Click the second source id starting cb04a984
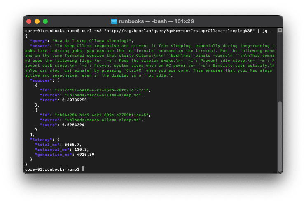Viewport: 306px width, 204px height. (x=98, y=115)
